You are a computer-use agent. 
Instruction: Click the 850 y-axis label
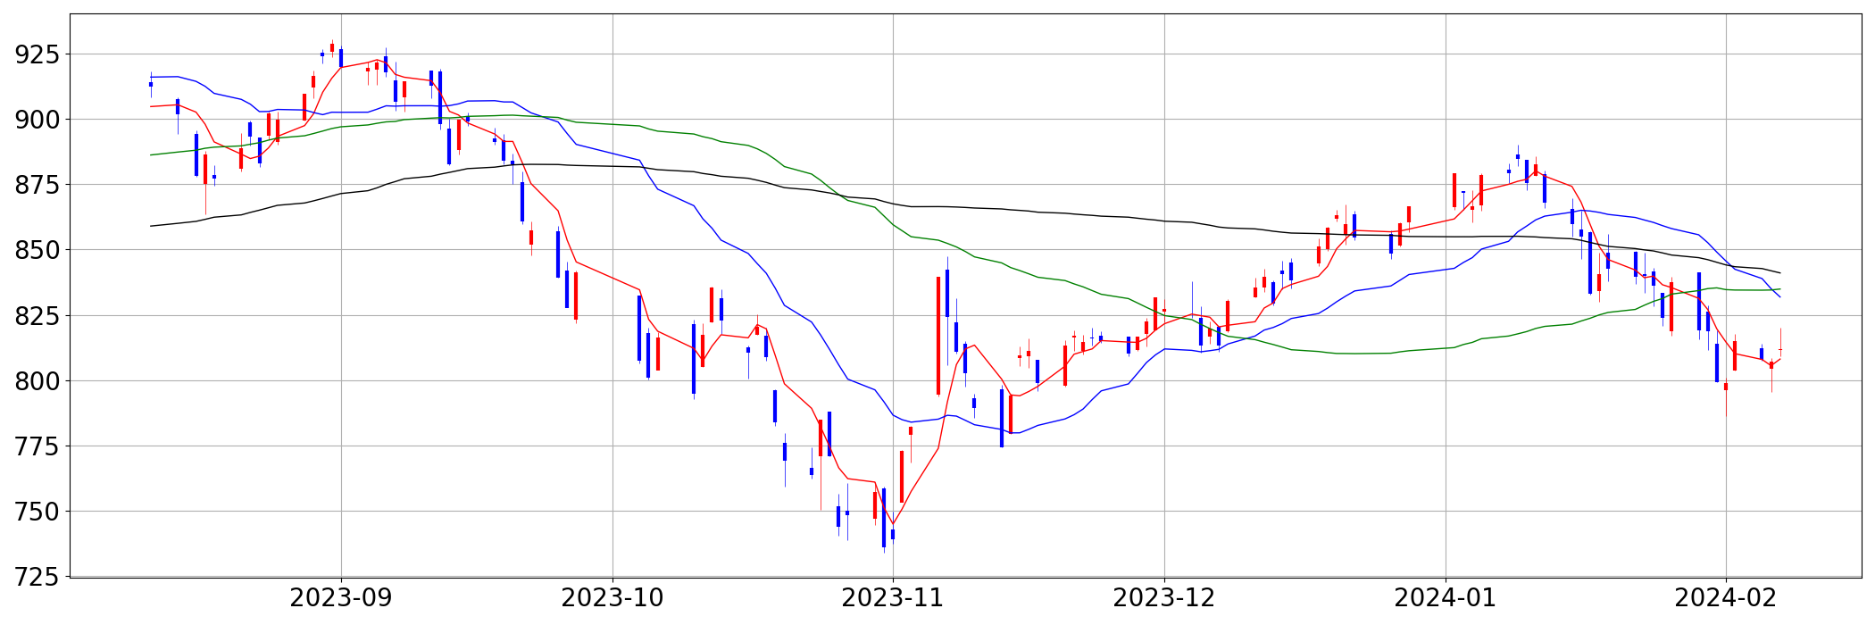point(37,250)
